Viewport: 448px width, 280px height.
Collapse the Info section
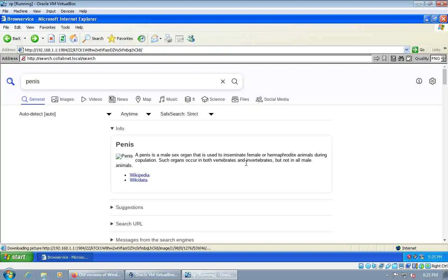[x=118, y=128]
